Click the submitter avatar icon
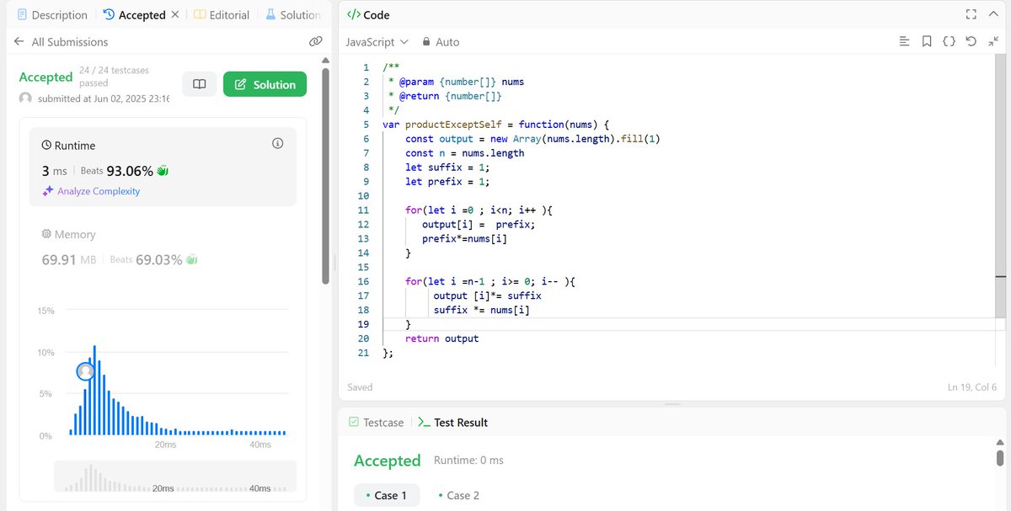This screenshot has height=511, width=1011. 25,98
